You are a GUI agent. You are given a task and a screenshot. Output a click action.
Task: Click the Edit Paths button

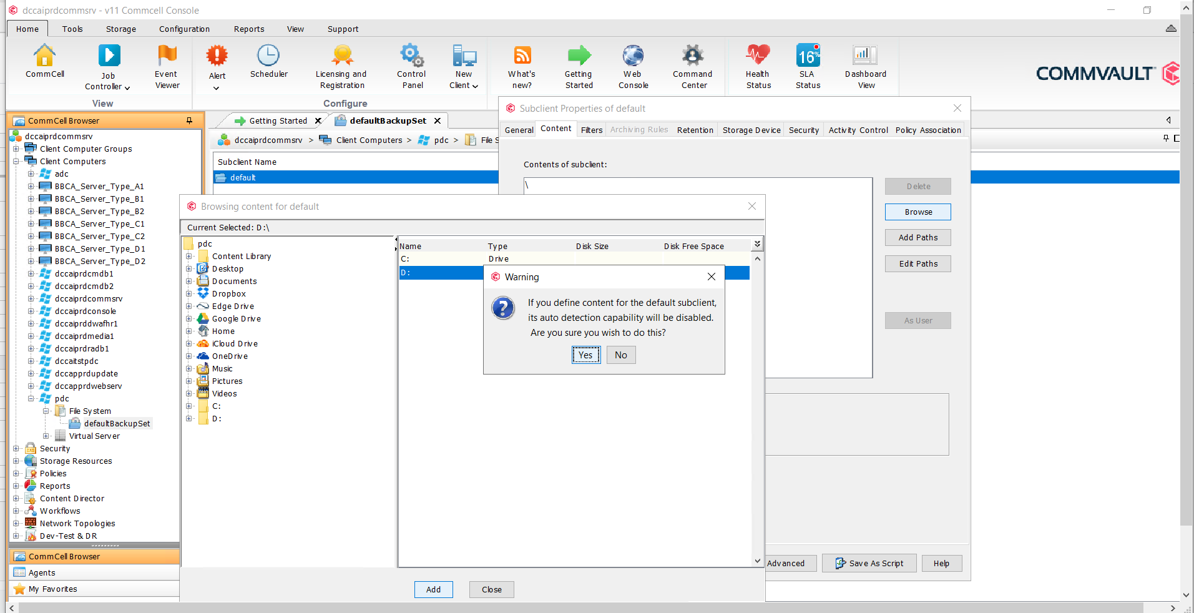coord(918,264)
